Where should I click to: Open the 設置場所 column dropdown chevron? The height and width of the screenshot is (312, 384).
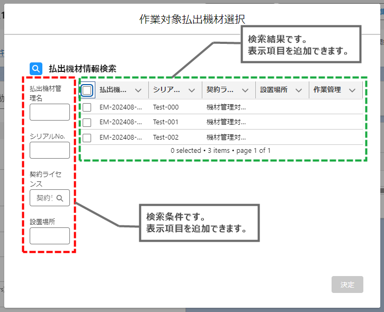pos(299,90)
